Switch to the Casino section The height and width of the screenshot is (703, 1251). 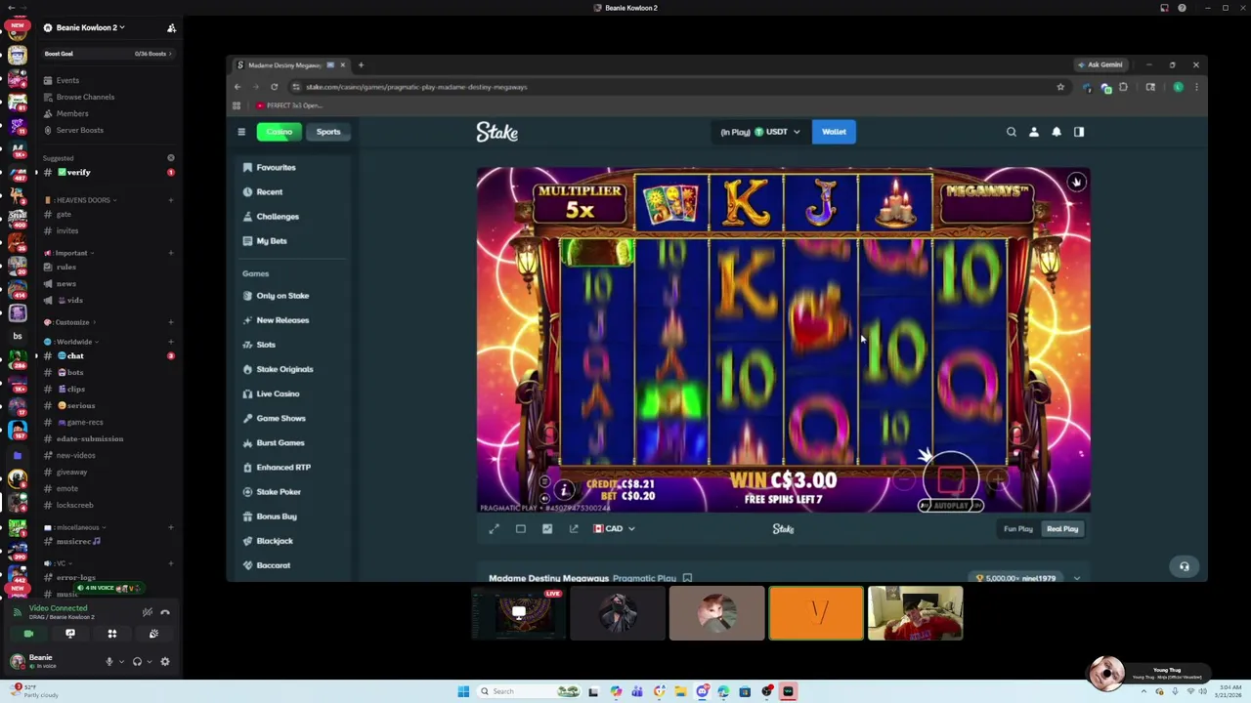[x=279, y=132]
